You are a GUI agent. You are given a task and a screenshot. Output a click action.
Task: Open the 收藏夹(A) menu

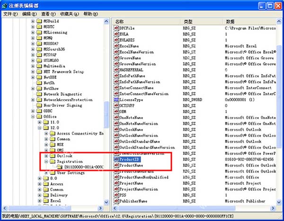click(70, 14)
